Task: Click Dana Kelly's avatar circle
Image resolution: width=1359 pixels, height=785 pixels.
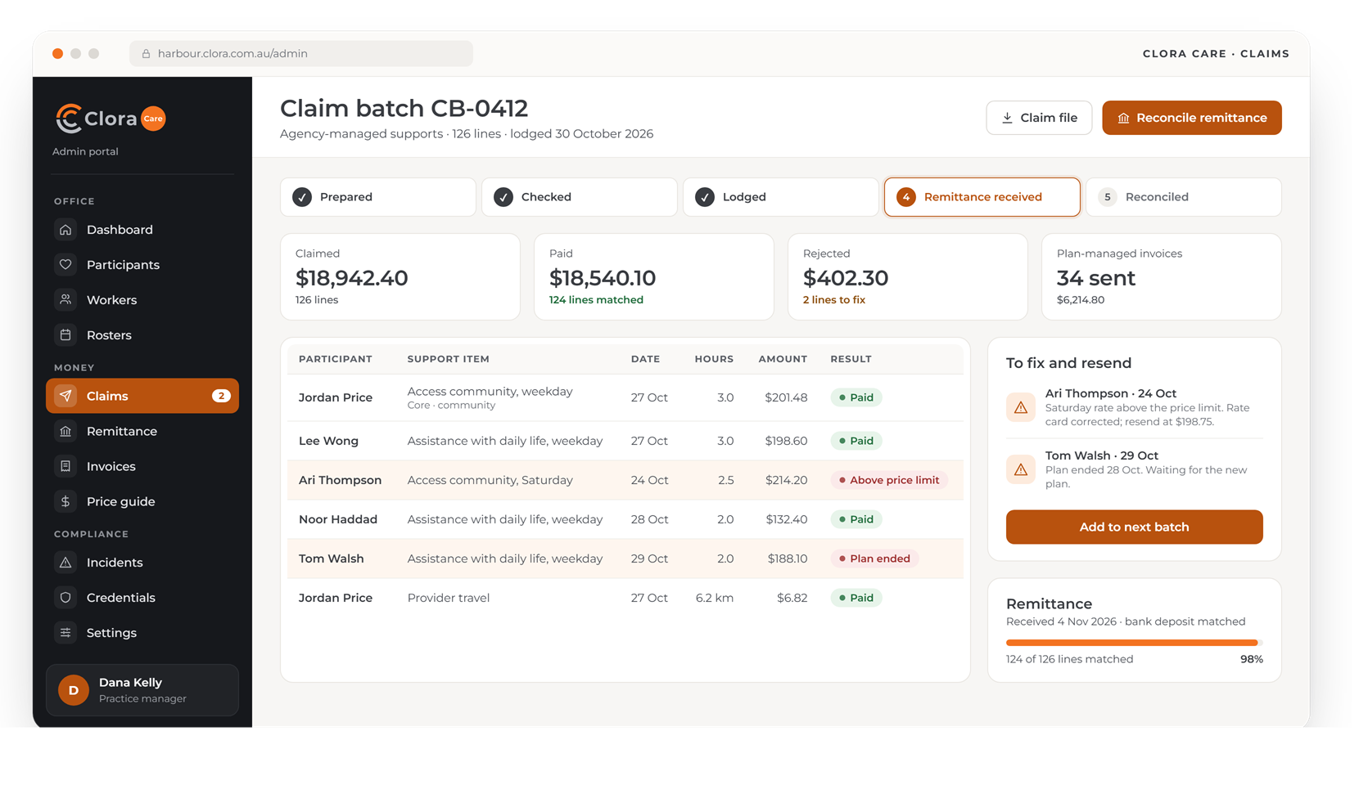Action: (x=74, y=690)
